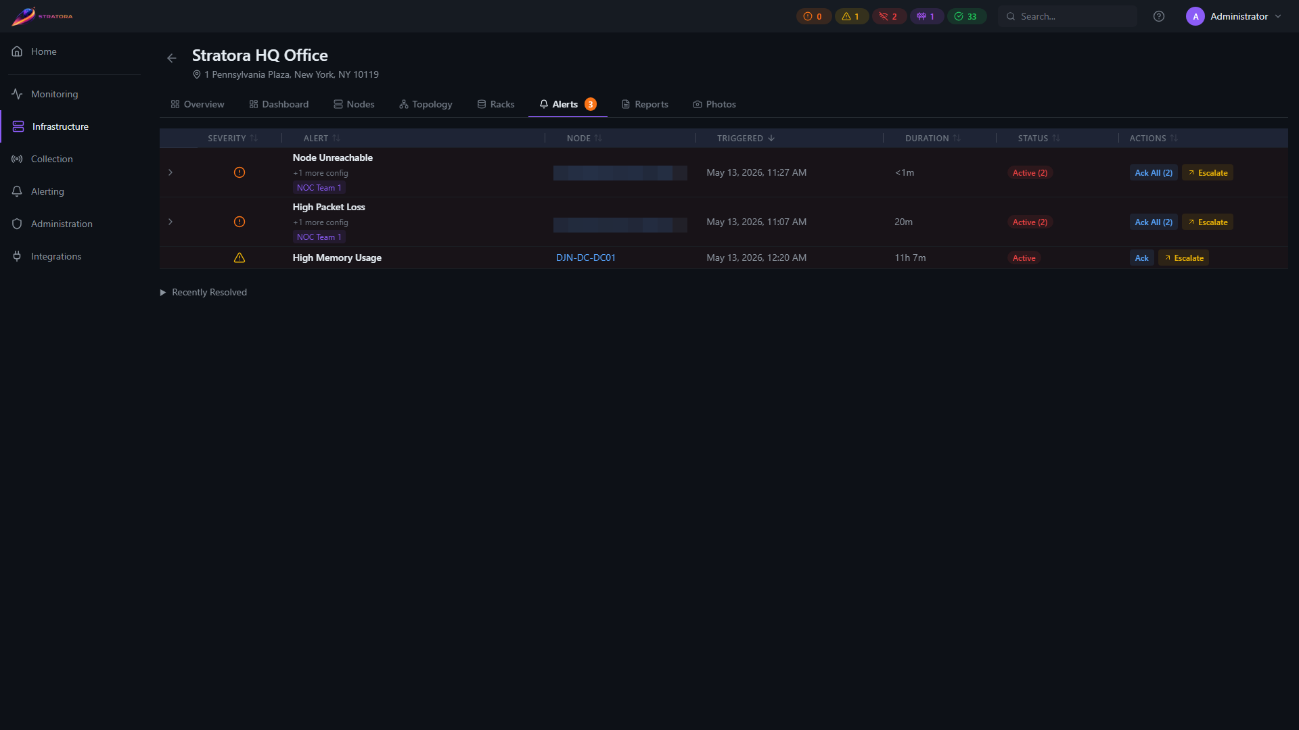Screen dimensions: 1299x730
Task: Sort by the Triggered column
Action: click(x=746, y=138)
